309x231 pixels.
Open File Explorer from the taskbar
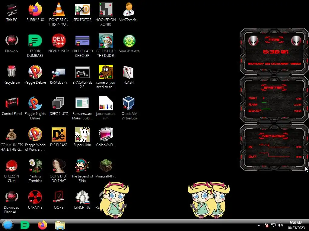pyautogui.click(x=60, y=225)
